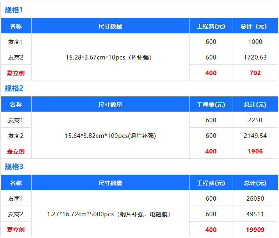This screenshot has width=279, height=238.
Task: Click the 工程费(元) header under 规格1
Action: tap(211, 26)
